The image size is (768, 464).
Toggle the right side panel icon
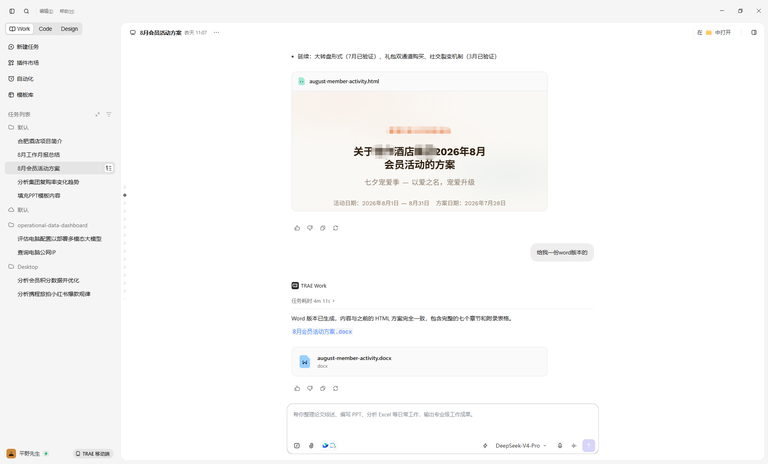[x=754, y=32]
